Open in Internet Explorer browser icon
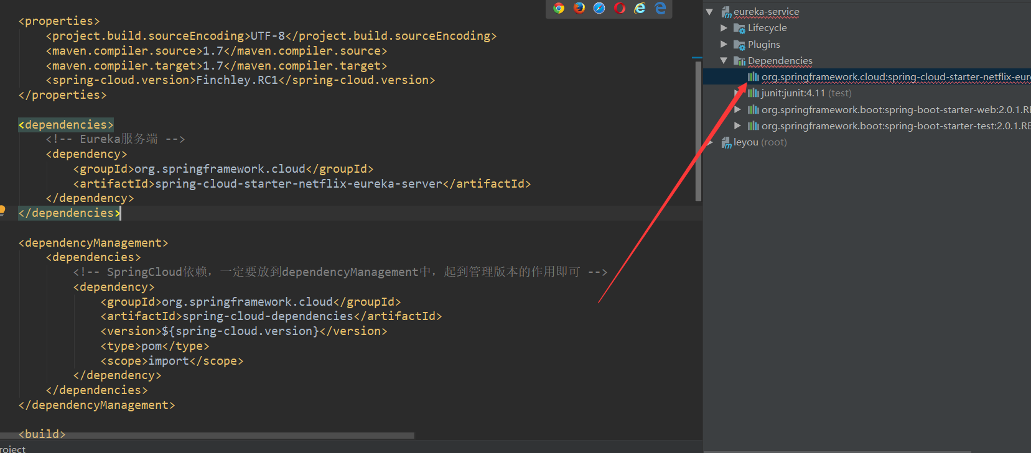Screen dimensions: 1031x453 coord(640,8)
